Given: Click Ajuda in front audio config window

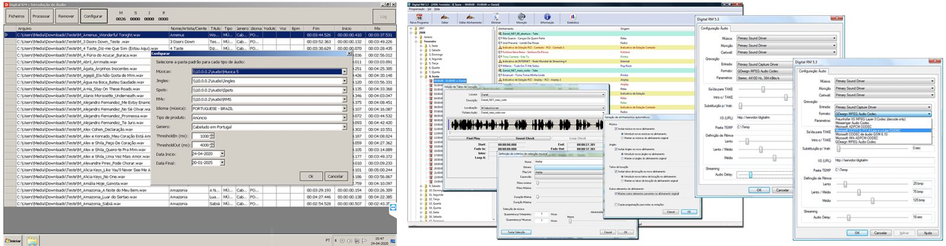Looking at the screenshot, I should click(928, 233).
